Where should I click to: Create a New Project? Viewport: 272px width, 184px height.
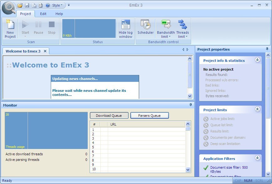pyautogui.click(x=10, y=29)
